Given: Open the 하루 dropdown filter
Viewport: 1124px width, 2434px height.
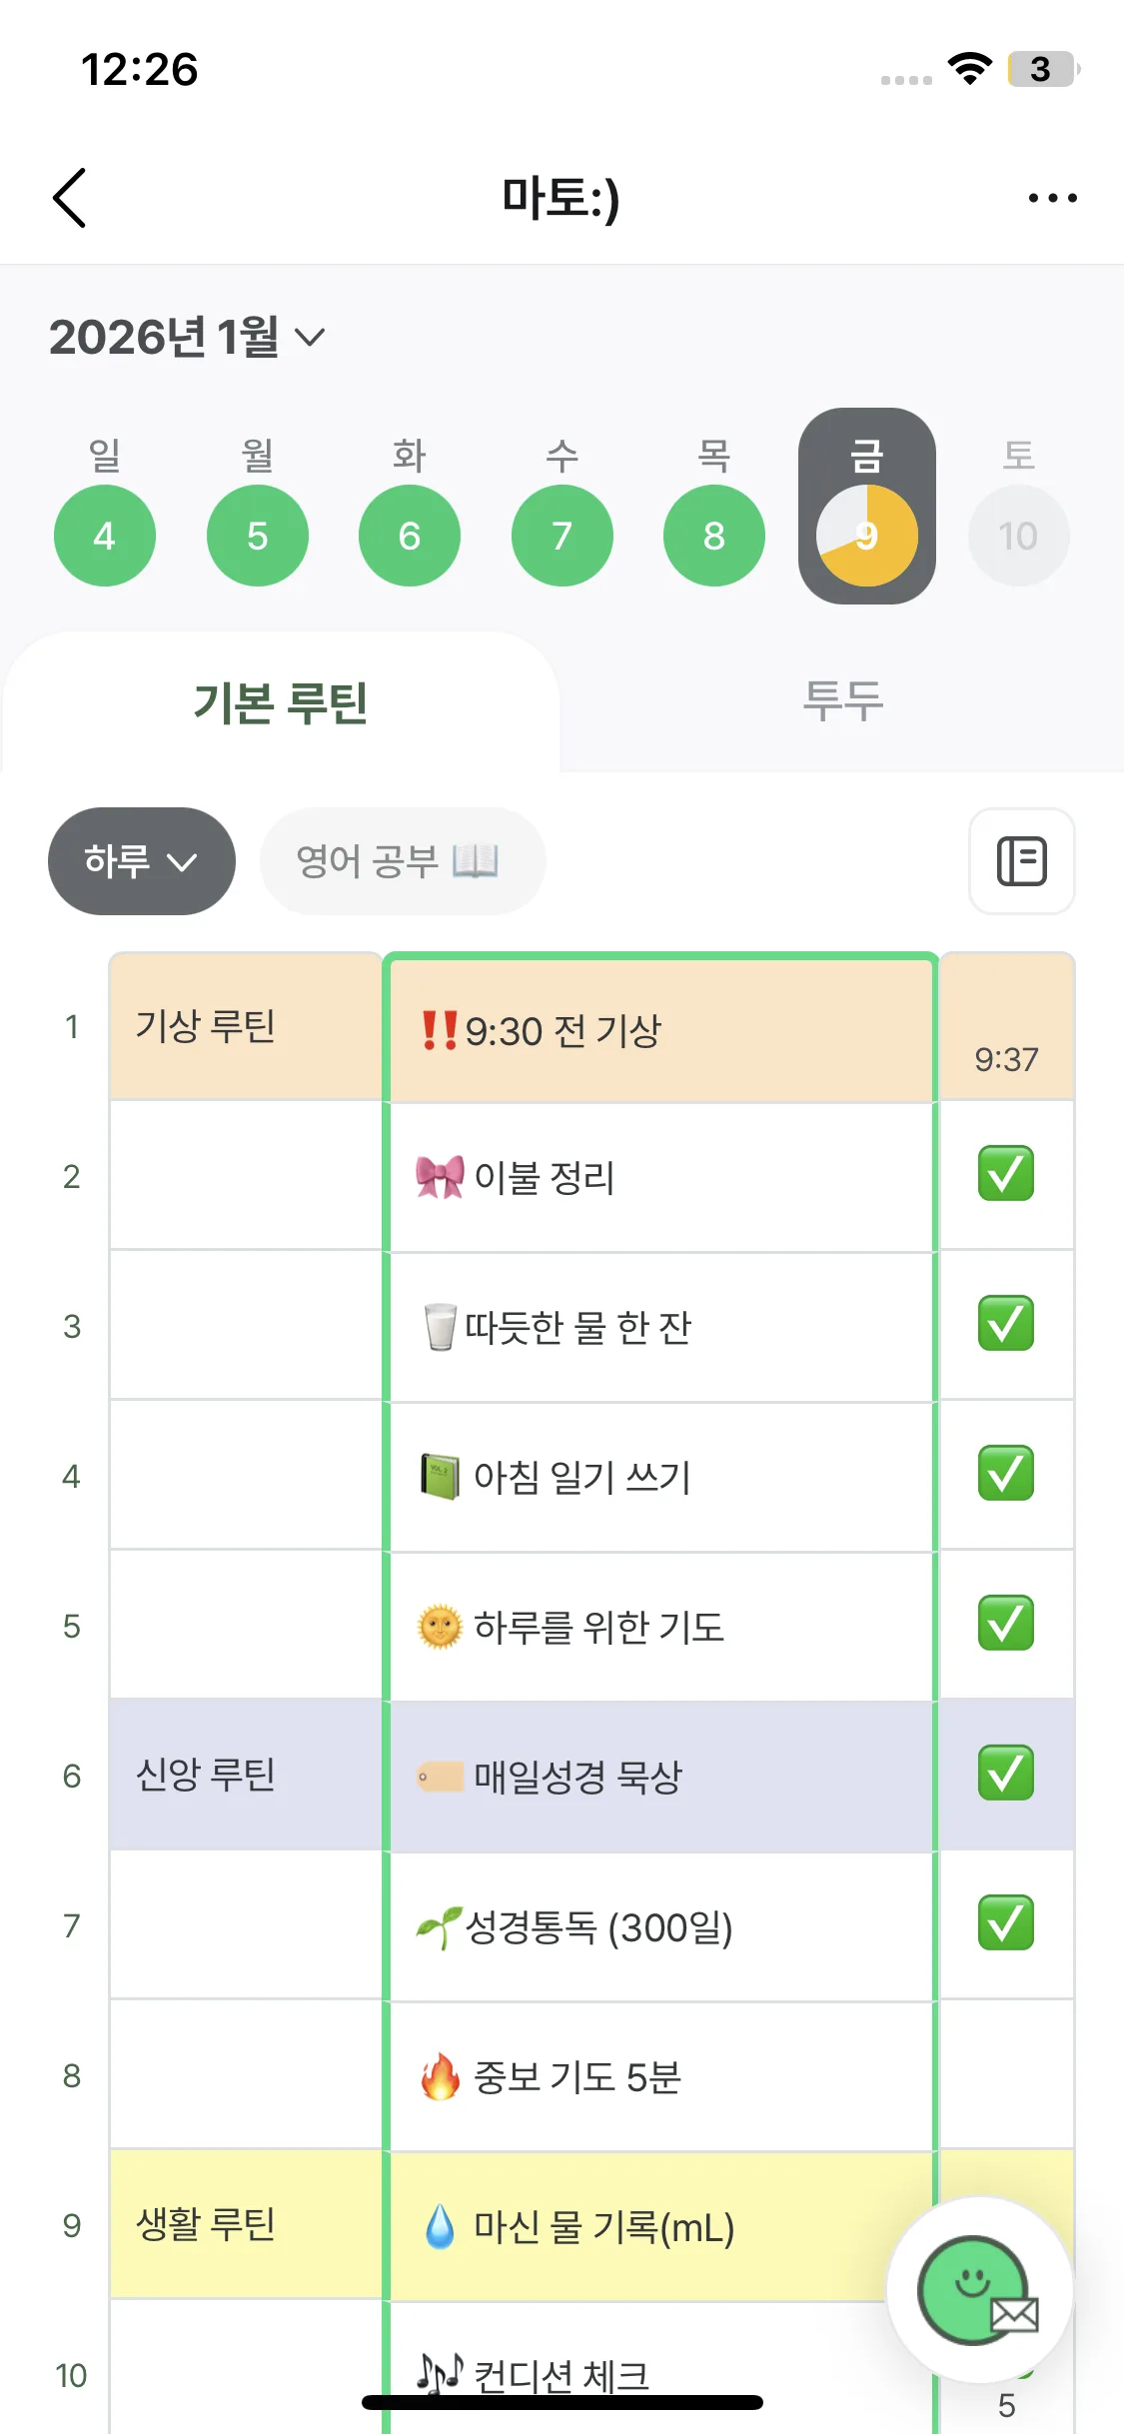Looking at the screenshot, I should (x=141, y=861).
